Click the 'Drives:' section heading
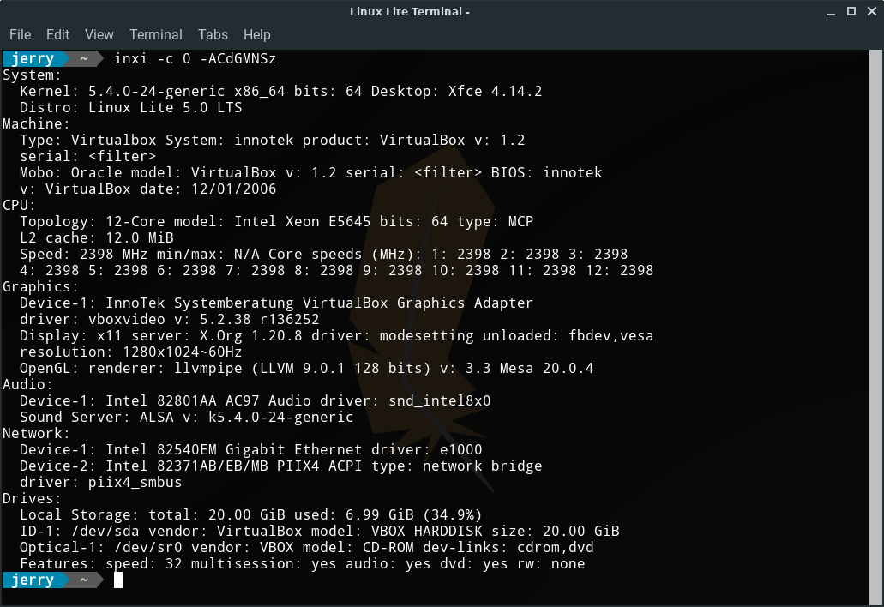The image size is (884, 607). [x=33, y=498]
